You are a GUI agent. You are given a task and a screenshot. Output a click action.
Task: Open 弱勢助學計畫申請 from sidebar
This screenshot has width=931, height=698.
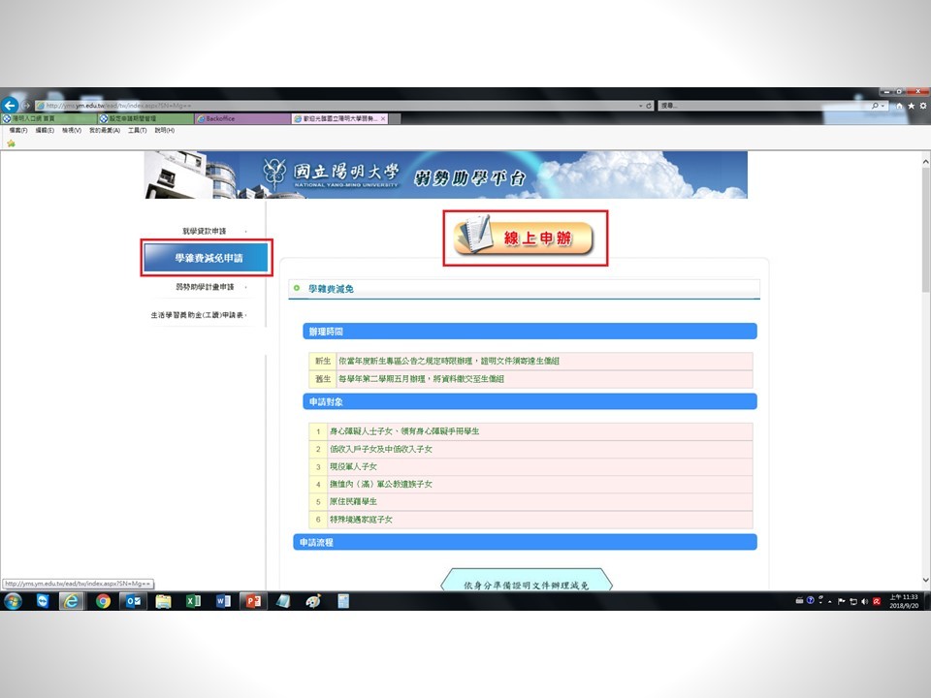205,287
